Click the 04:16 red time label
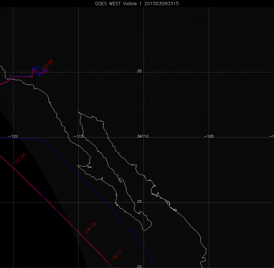The height and width of the screenshot is (268, 274). (x=91, y=228)
